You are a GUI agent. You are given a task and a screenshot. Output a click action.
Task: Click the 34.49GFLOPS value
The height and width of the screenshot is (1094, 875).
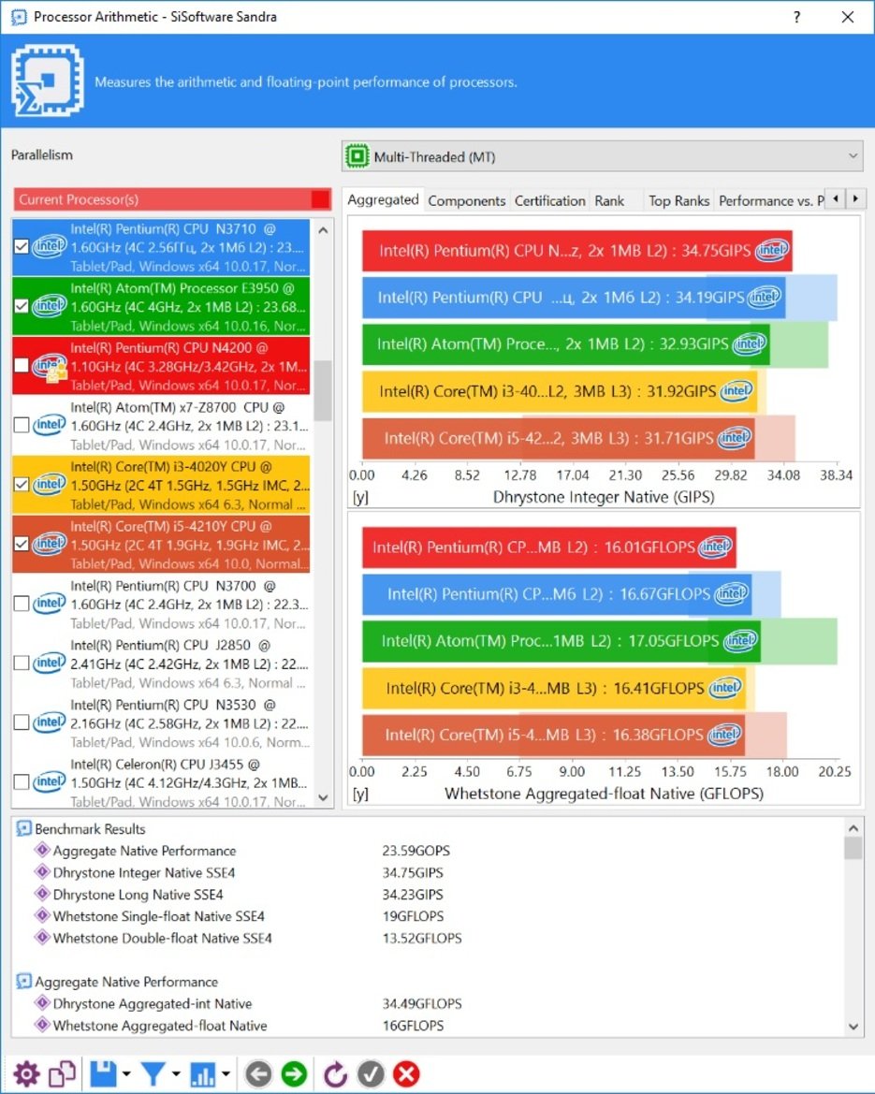pyautogui.click(x=421, y=1003)
